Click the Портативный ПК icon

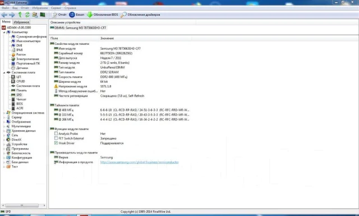[13, 63]
